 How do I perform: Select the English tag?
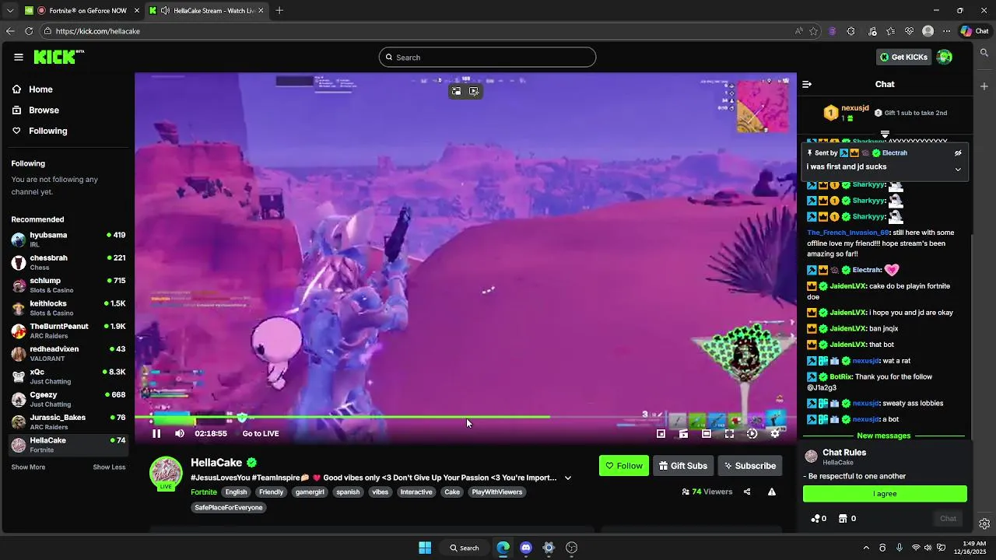(236, 492)
